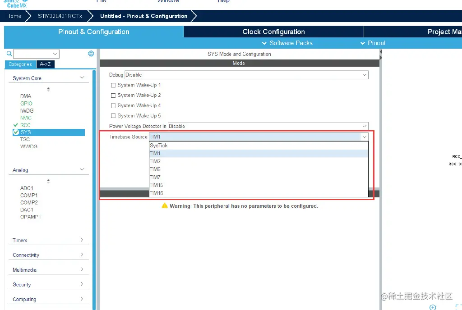Select GPIO in System Core

pos(26,104)
